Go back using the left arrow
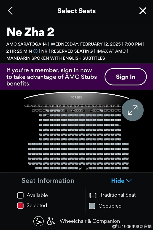 (10, 11)
